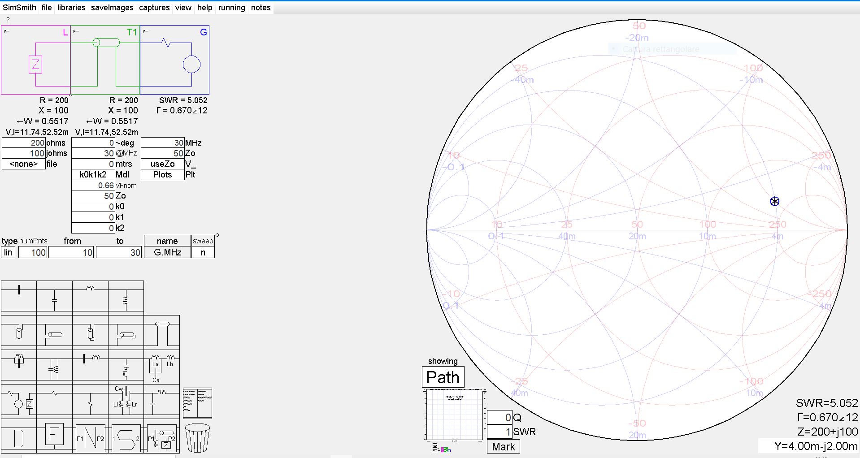Pick the F block component
Viewport: 860px width, 458px height.
coord(54,436)
